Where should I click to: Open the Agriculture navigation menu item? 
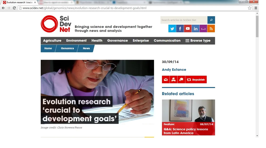52,41
